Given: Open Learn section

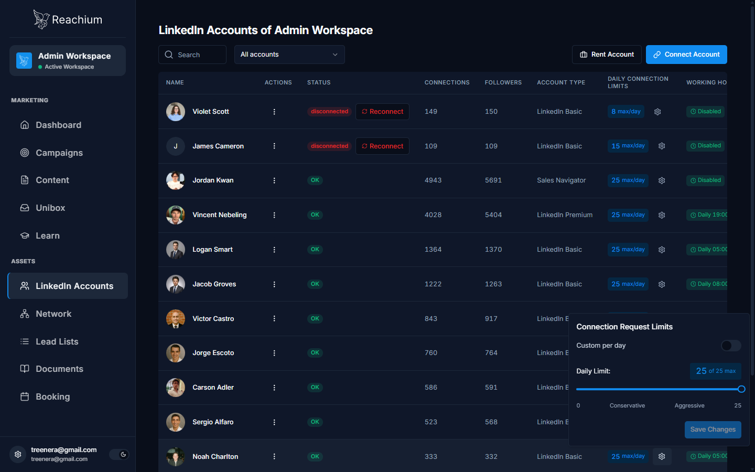Looking at the screenshot, I should point(68,235).
